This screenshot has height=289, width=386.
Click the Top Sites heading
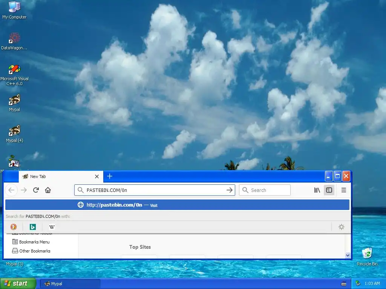pyautogui.click(x=140, y=247)
